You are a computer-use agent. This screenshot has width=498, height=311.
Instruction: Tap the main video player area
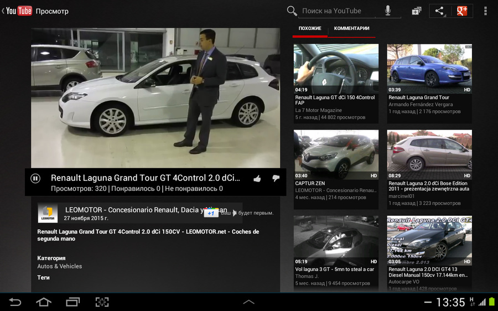click(x=155, y=98)
